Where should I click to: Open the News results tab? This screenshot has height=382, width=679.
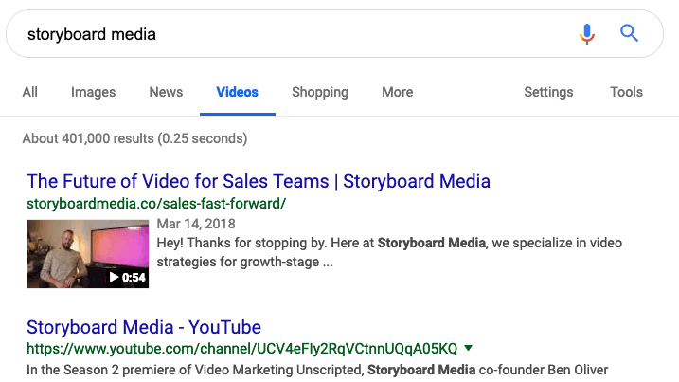click(x=166, y=92)
